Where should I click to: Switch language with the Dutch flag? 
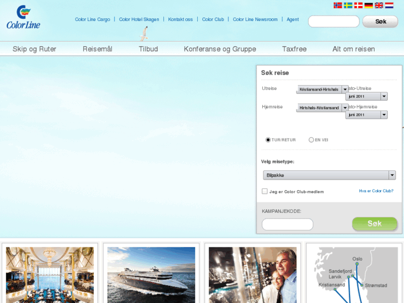(390, 6)
